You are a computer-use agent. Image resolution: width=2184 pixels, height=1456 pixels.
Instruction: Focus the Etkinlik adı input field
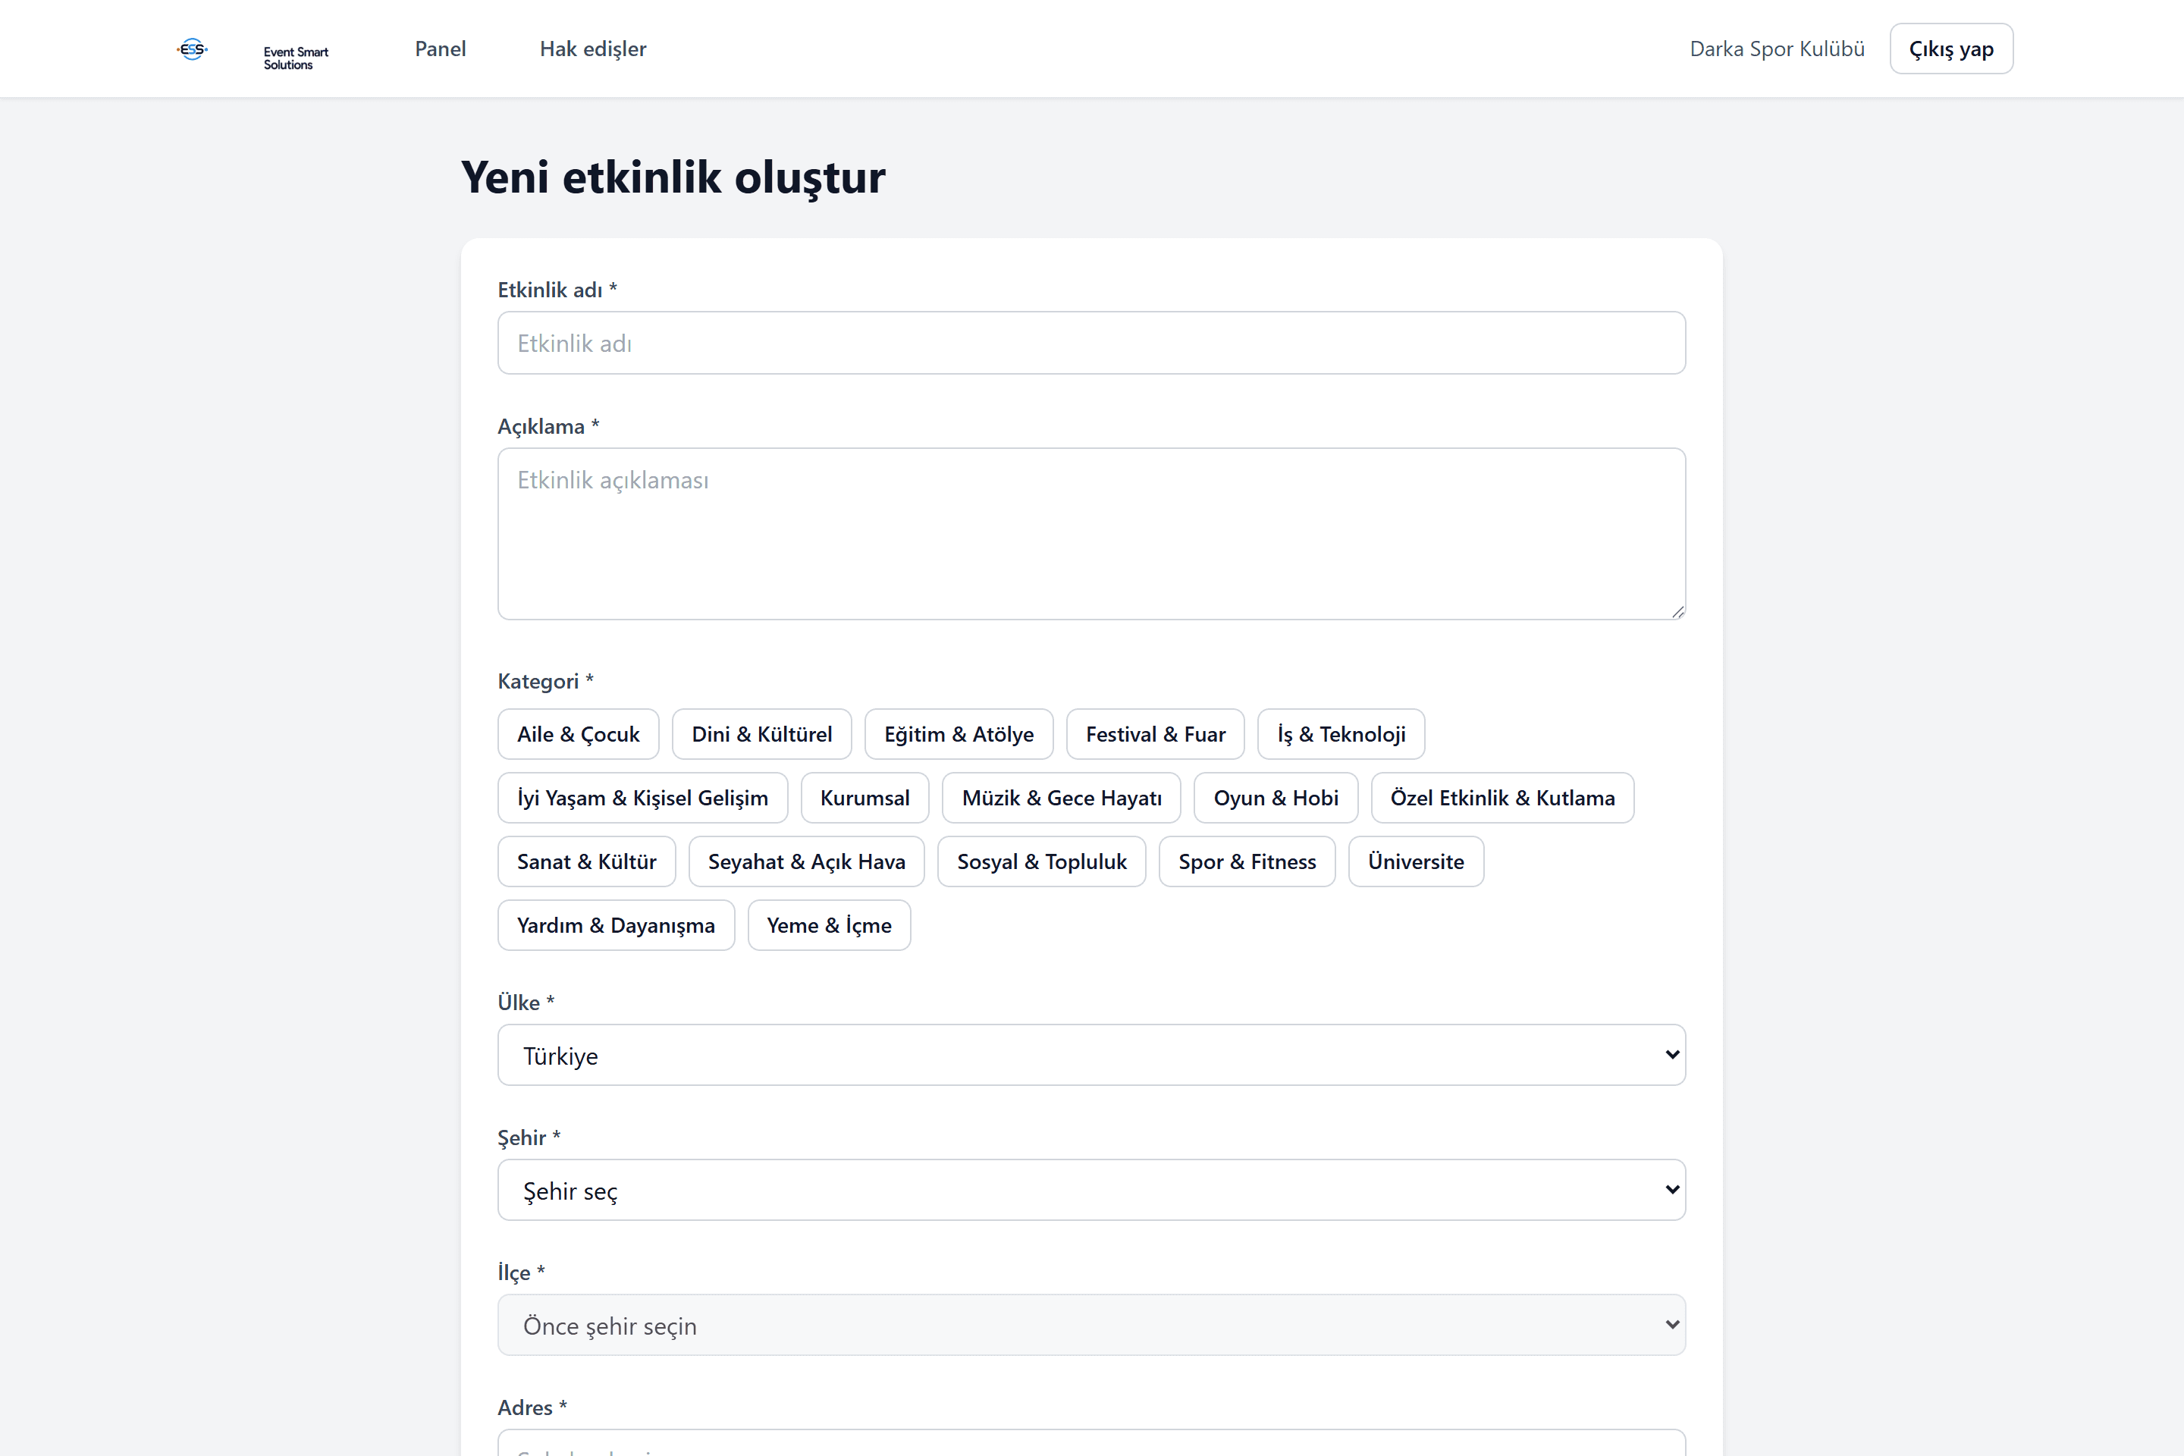click(x=1091, y=343)
